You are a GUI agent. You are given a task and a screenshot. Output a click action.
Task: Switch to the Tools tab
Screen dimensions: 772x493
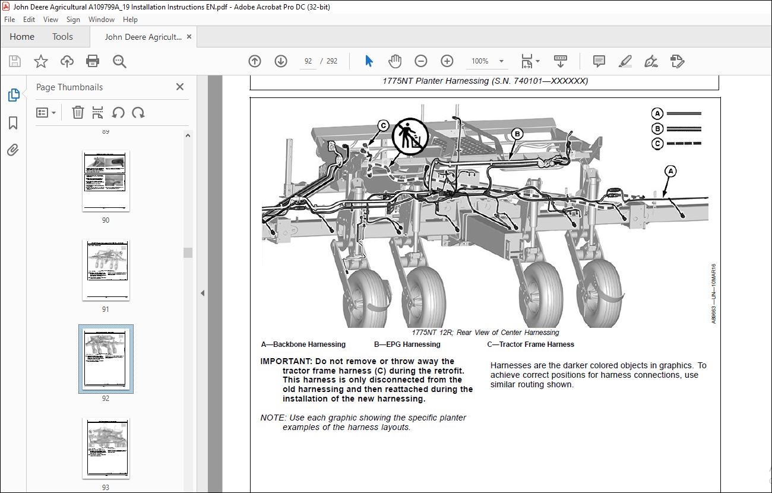[62, 37]
